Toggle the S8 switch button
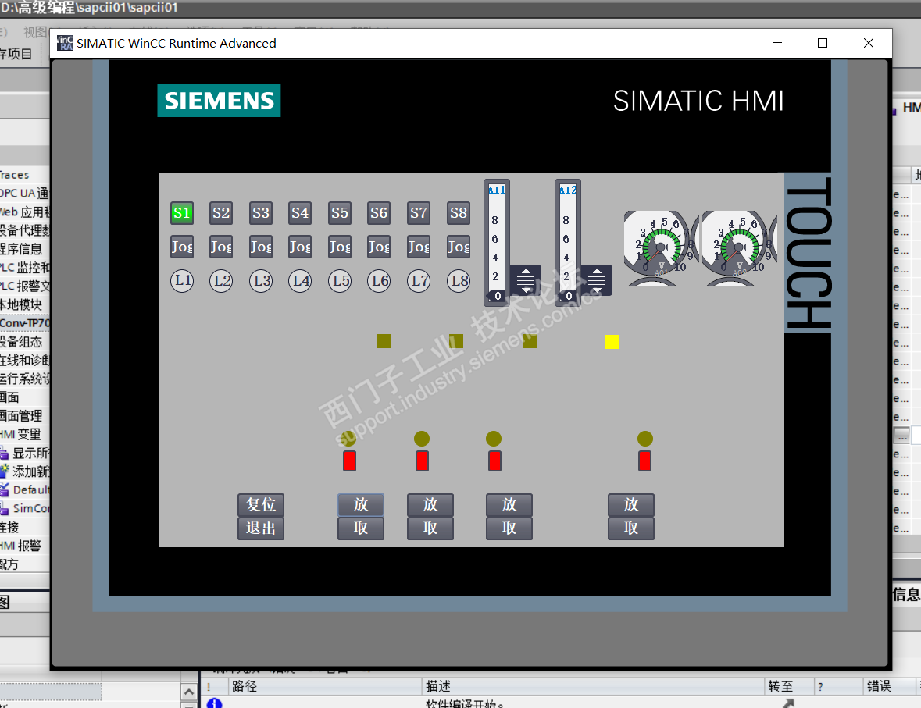Screen dimensions: 921x708 [458, 213]
